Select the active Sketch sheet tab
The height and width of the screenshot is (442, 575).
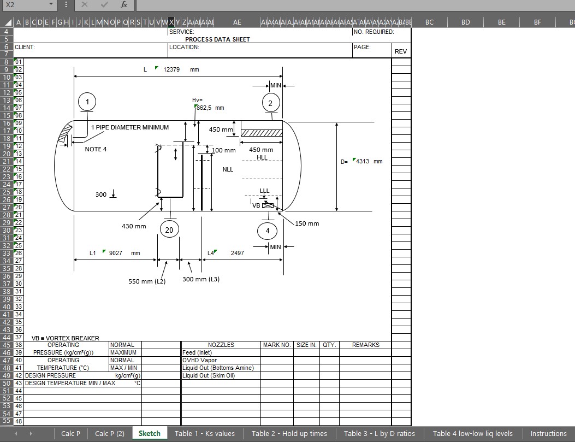pyautogui.click(x=150, y=433)
